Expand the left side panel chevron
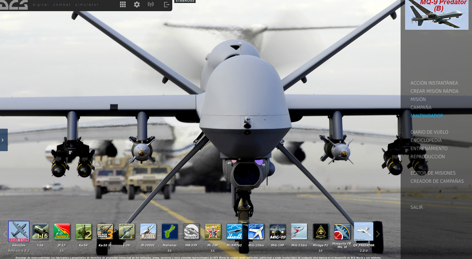The height and width of the screenshot is (259, 472). coord(3,140)
